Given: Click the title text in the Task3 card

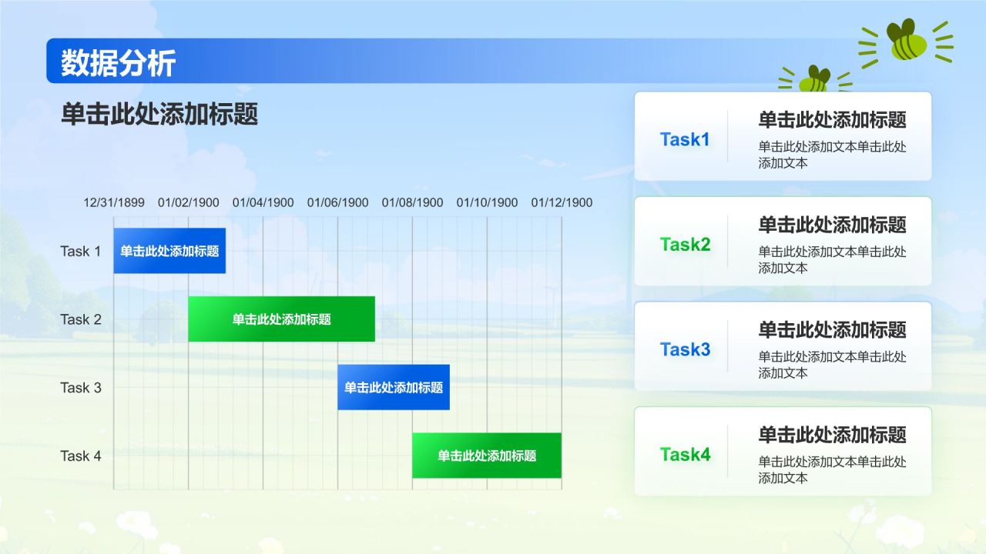Looking at the screenshot, I should [832, 329].
